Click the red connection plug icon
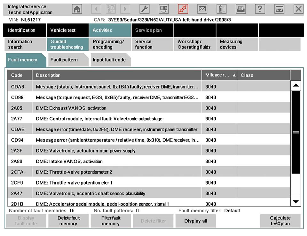 [183, 9]
